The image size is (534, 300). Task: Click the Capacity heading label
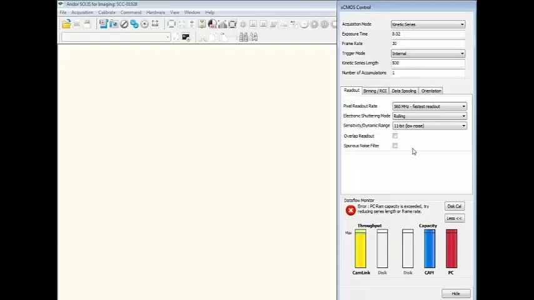click(428, 226)
